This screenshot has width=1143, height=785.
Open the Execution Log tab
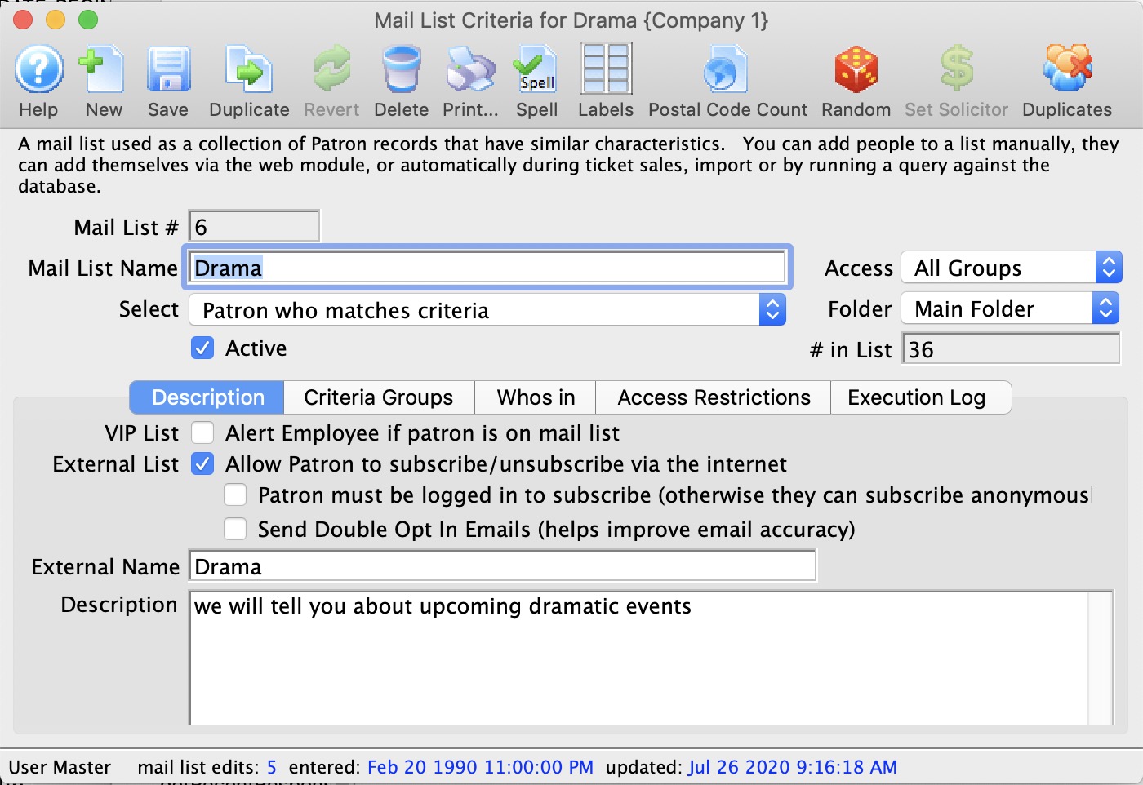point(920,397)
